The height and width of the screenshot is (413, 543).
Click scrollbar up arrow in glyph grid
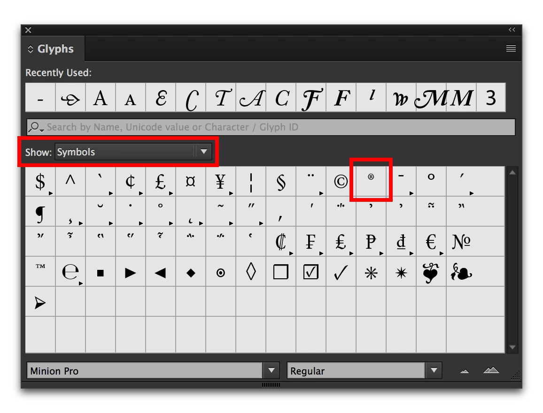tap(512, 172)
